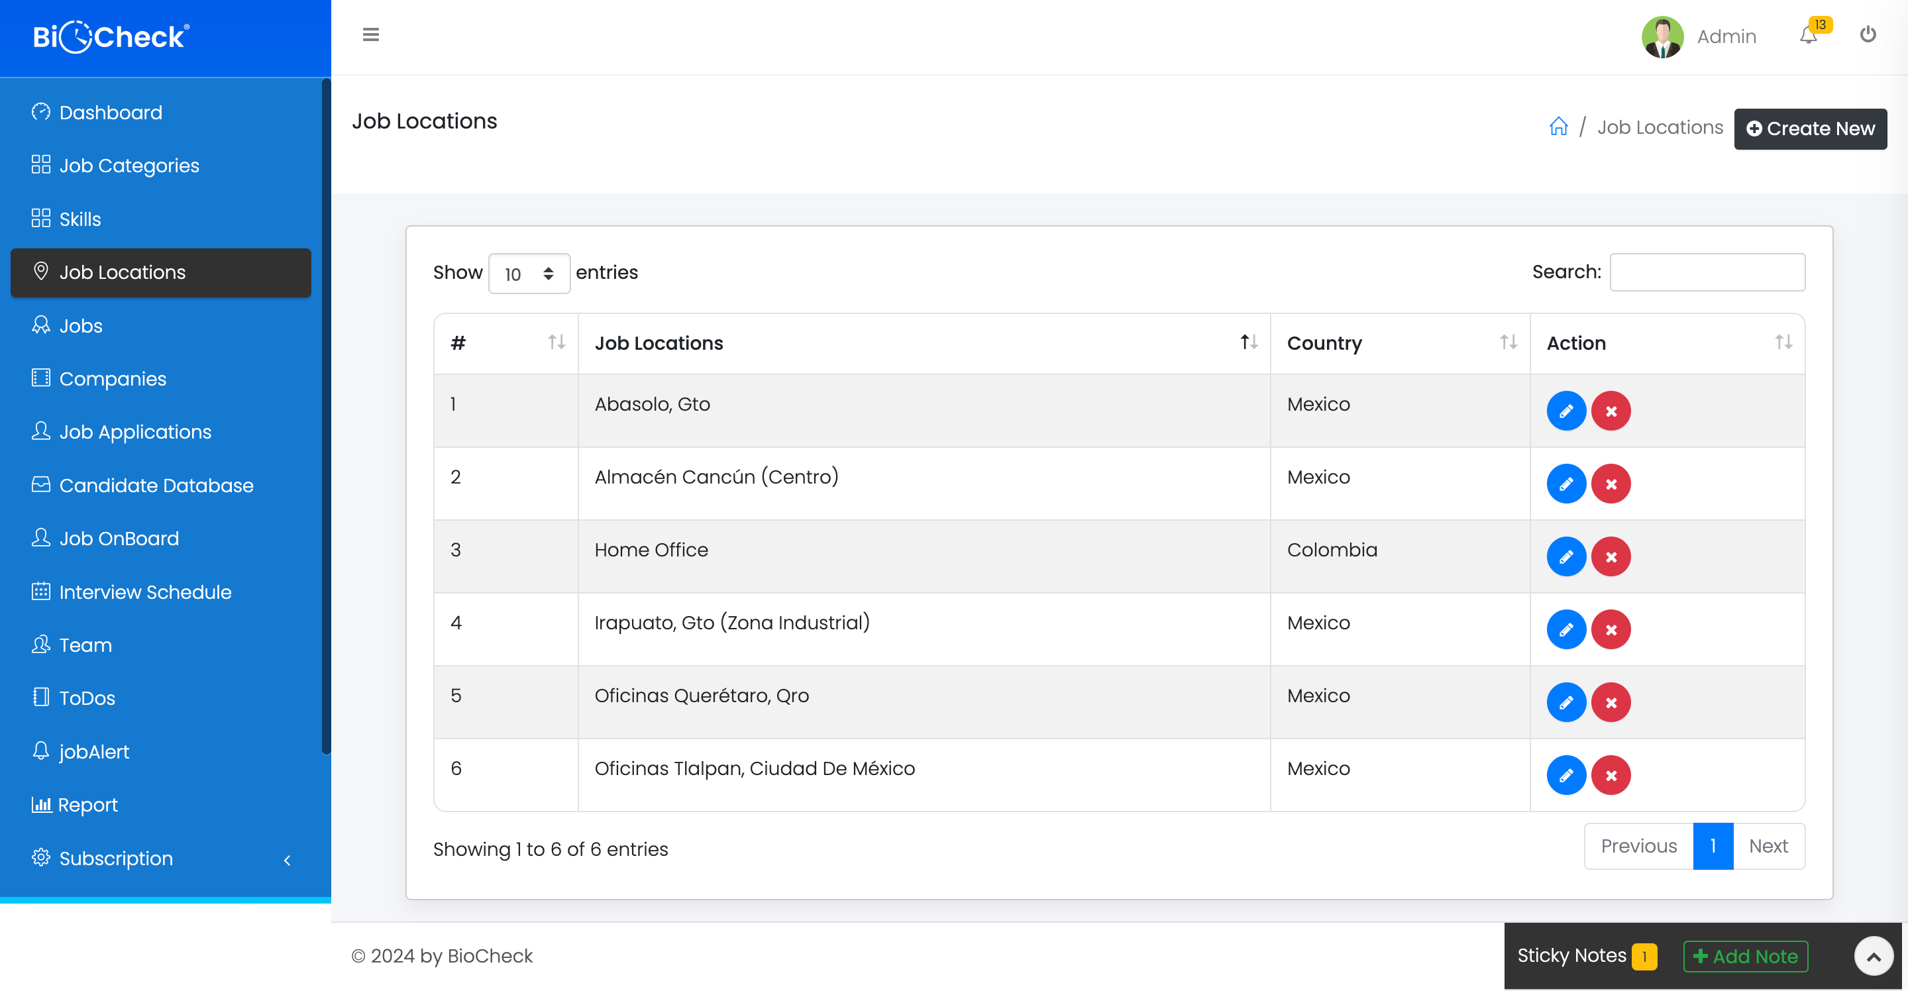The height and width of the screenshot is (991, 1908).
Task: Open ToDos in the sidebar
Action: [161, 698]
